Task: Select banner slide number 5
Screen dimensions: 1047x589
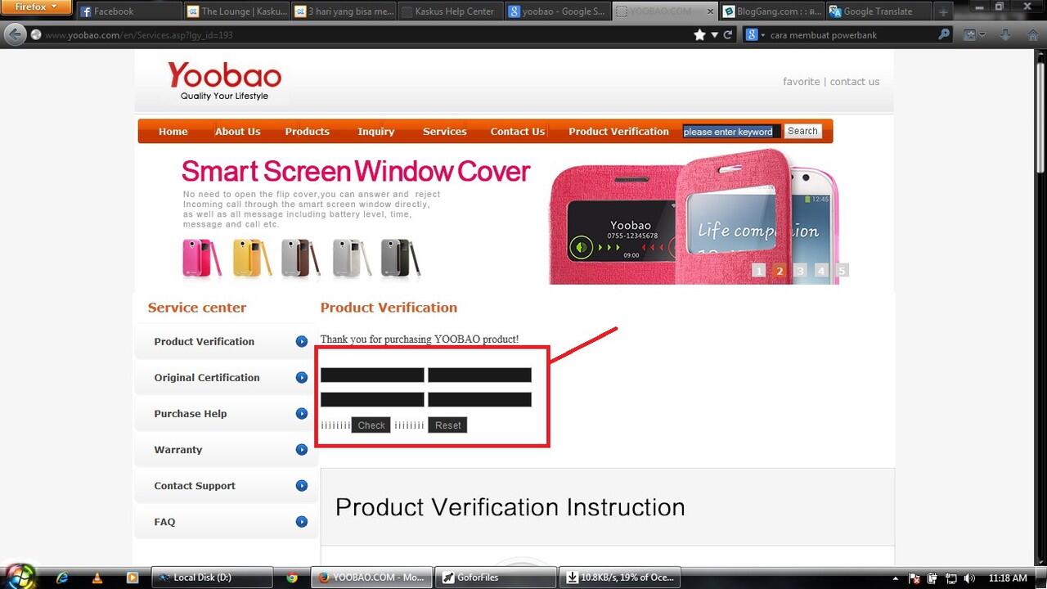Action: coord(842,271)
